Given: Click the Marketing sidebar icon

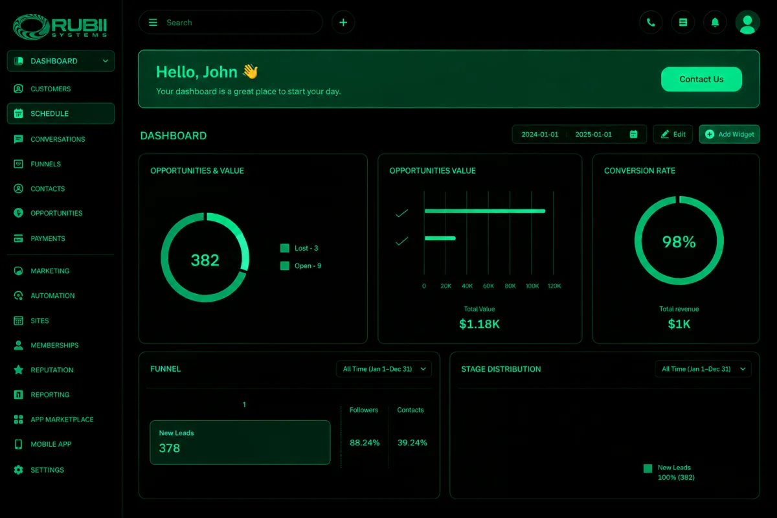Looking at the screenshot, I should tap(18, 271).
